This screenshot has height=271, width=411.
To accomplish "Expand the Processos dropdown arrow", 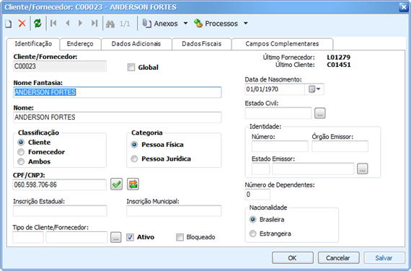I will (x=246, y=23).
